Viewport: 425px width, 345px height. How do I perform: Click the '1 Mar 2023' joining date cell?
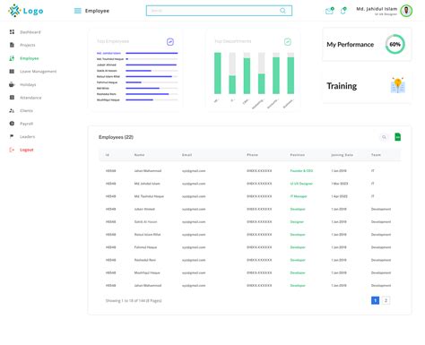[340, 184]
